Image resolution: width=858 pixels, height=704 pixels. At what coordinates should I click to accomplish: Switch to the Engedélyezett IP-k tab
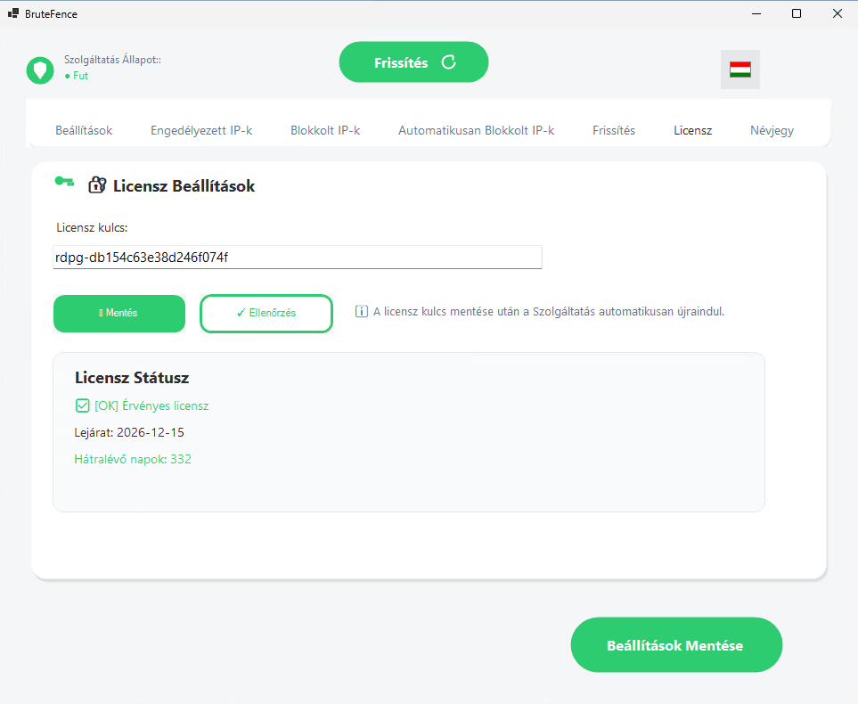click(x=201, y=130)
